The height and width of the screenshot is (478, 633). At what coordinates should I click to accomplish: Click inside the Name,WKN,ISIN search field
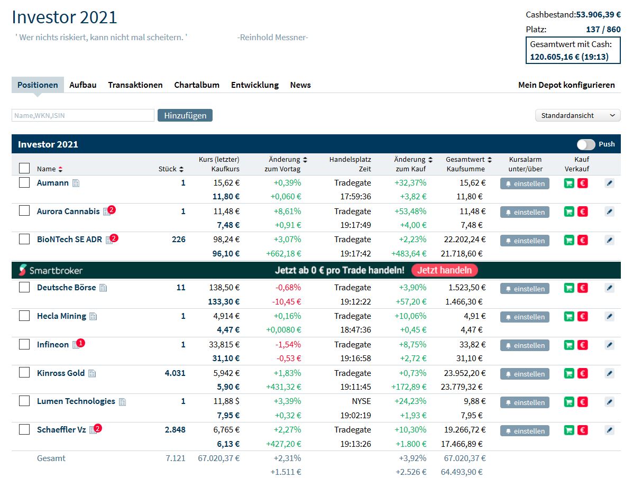(82, 115)
